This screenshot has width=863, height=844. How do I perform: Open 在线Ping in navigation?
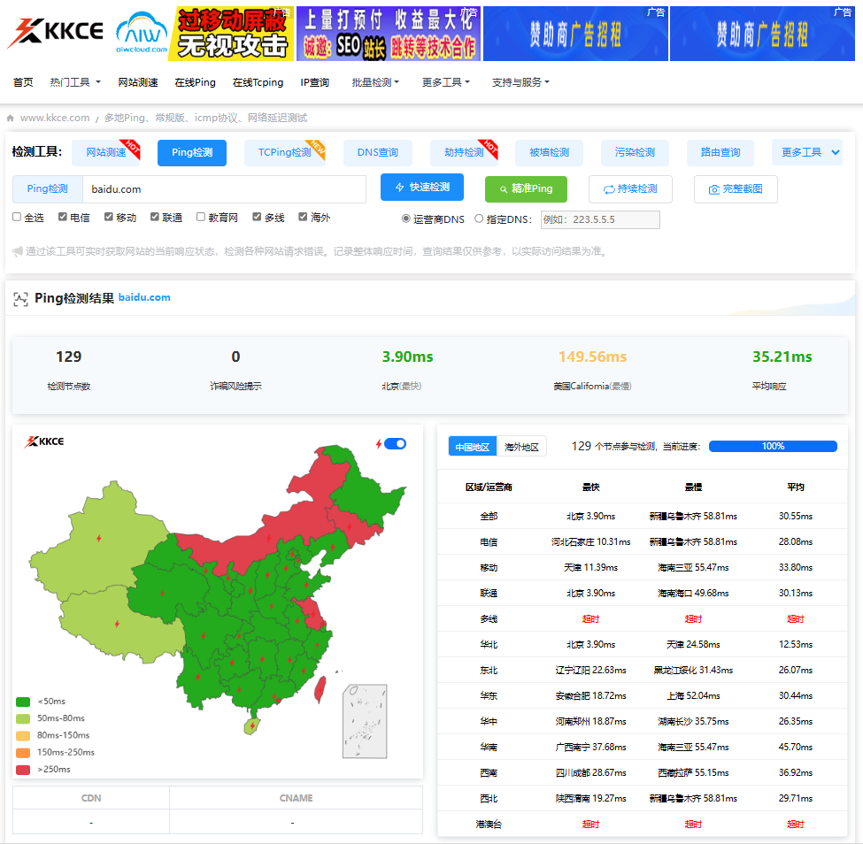195,82
